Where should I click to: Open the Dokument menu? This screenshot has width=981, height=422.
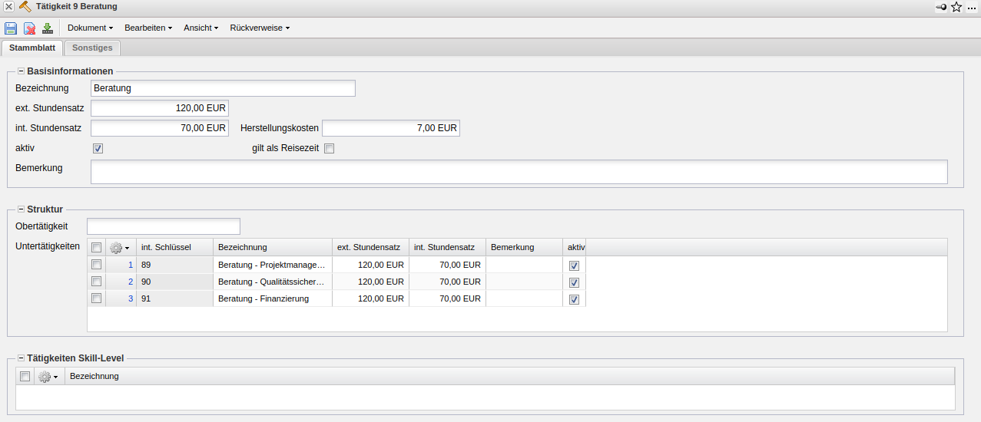[90, 28]
